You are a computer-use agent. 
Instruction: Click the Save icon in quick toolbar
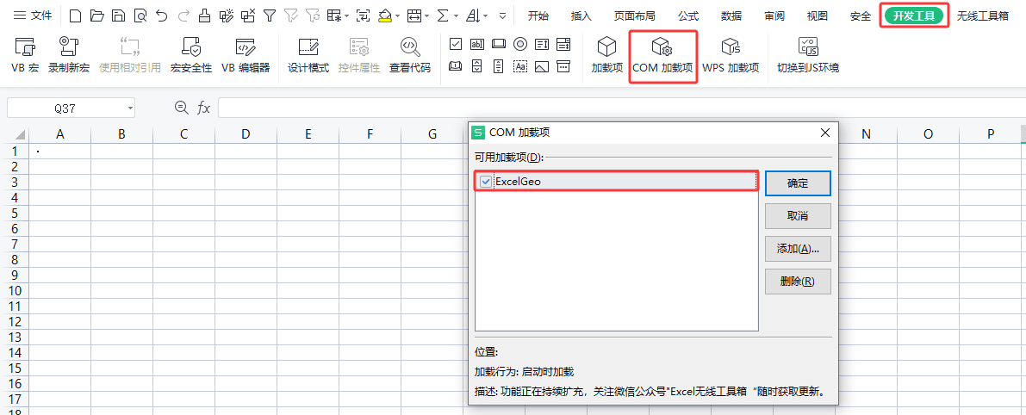tap(118, 15)
